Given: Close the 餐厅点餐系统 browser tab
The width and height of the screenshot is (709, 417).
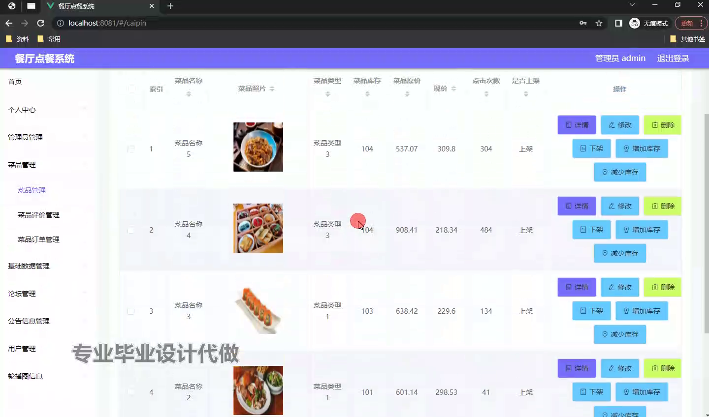Looking at the screenshot, I should pyautogui.click(x=152, y=6).
